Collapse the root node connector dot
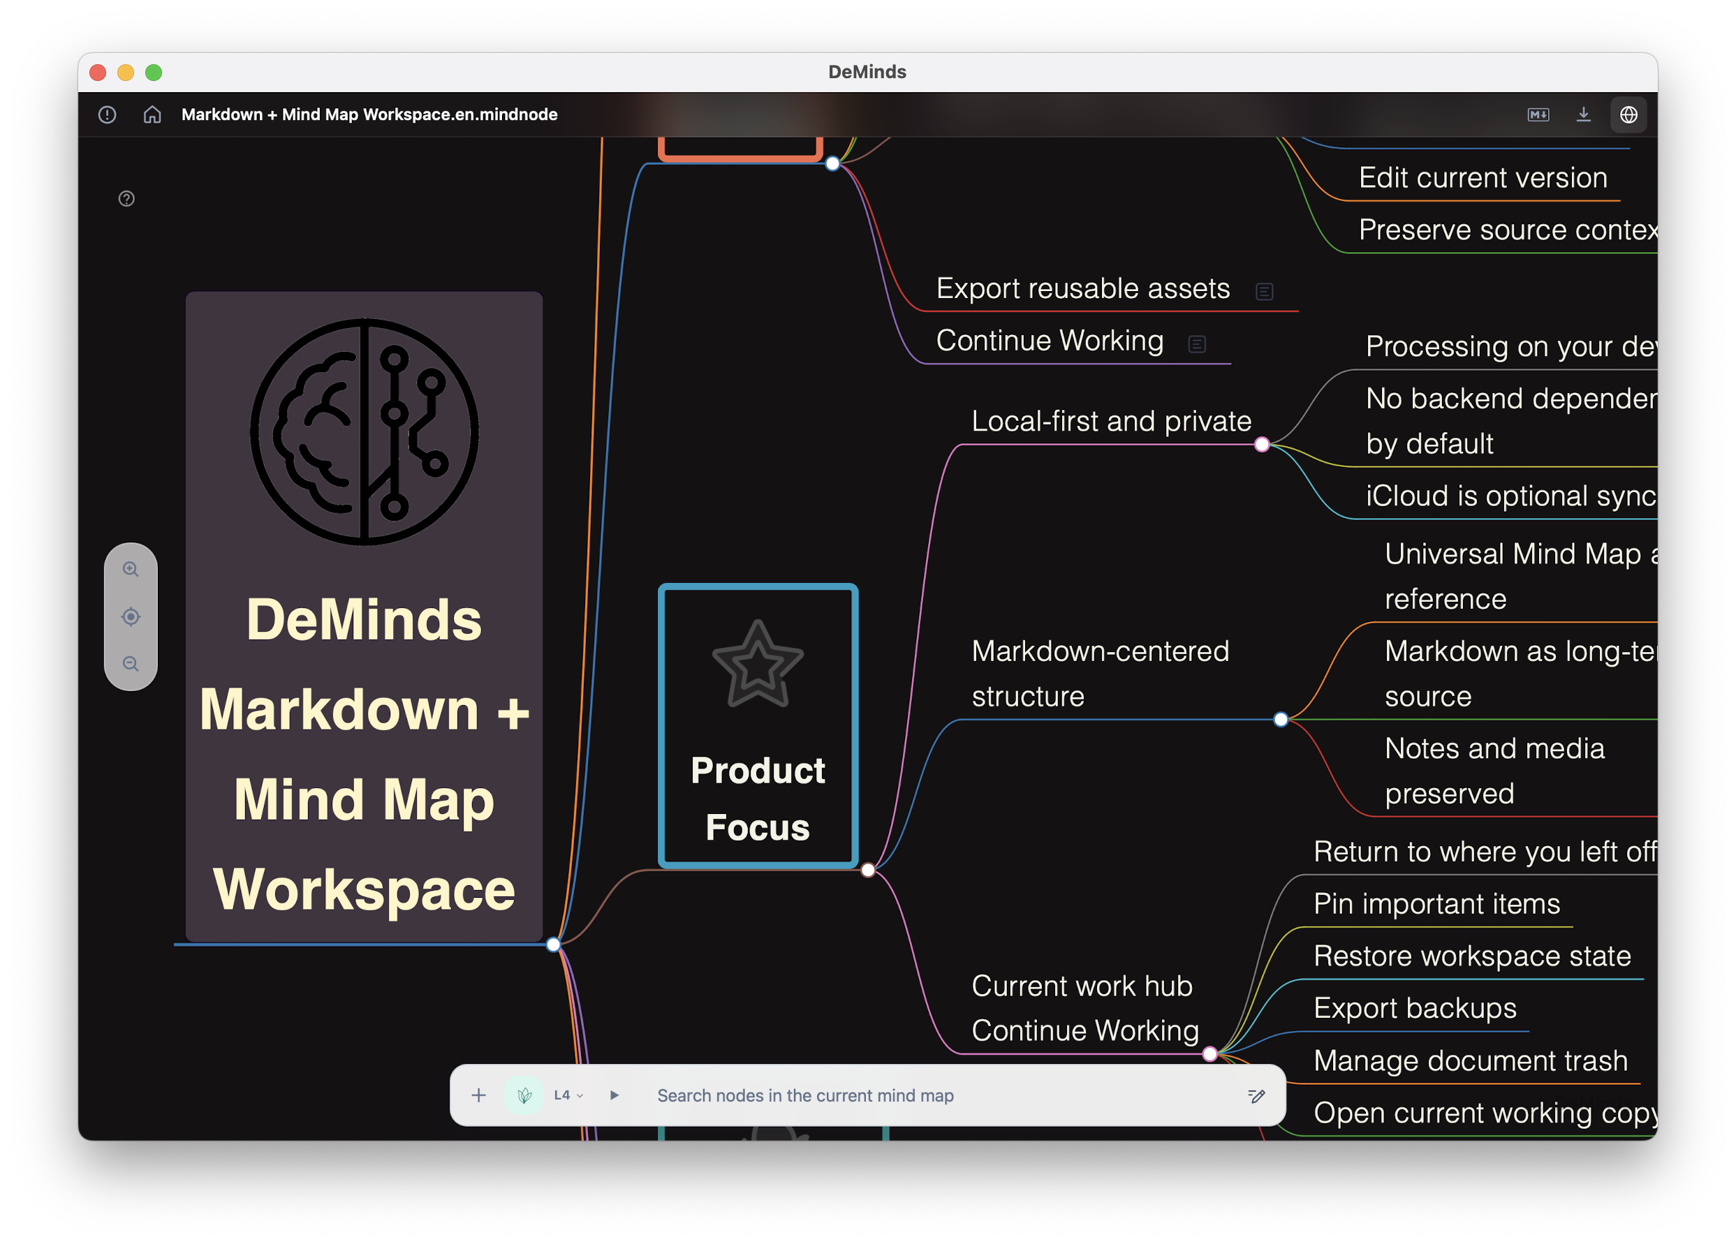This screenshot has width=1736, height=1244. [553, 944]
